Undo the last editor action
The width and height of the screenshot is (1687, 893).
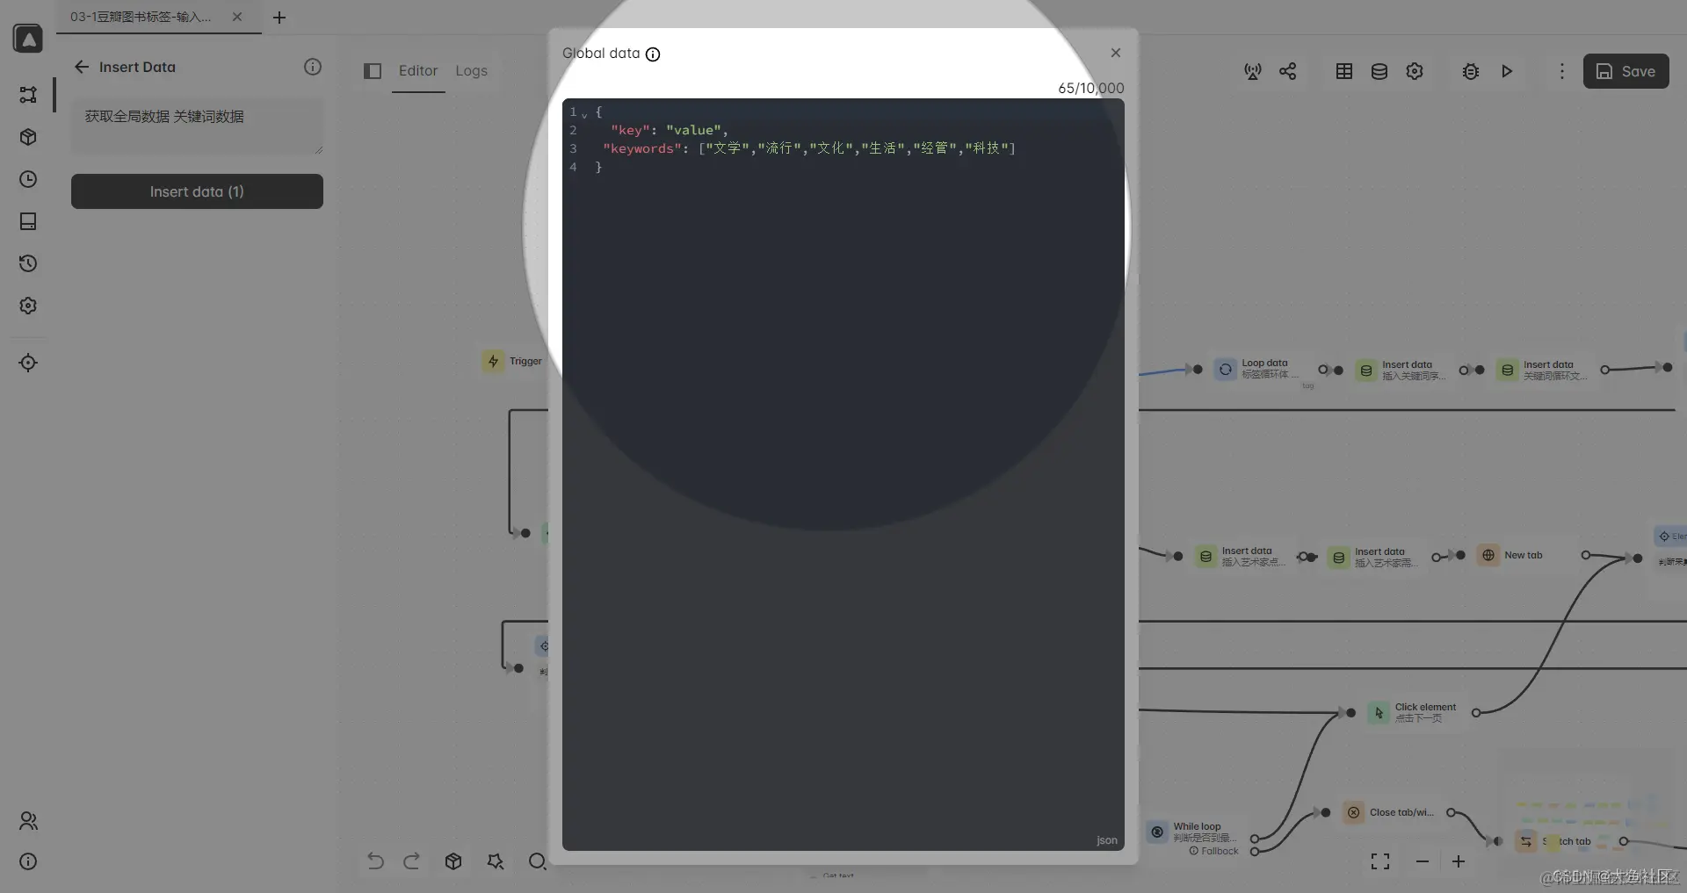[375, 861]
